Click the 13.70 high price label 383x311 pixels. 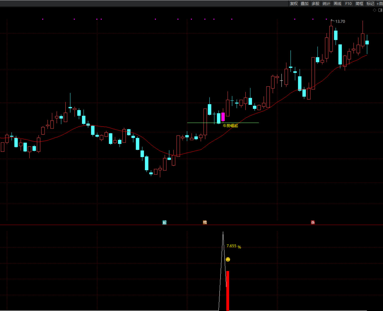coord(340,22)
